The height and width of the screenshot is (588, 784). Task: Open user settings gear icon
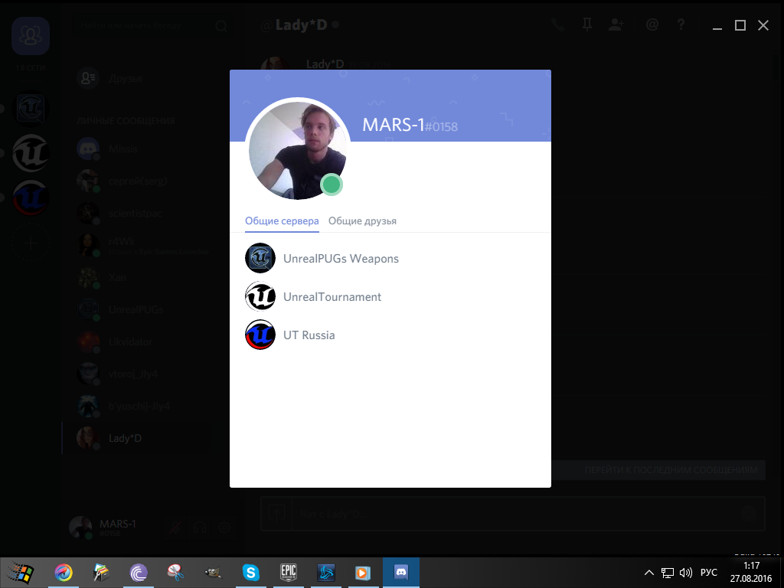(224, 528)
